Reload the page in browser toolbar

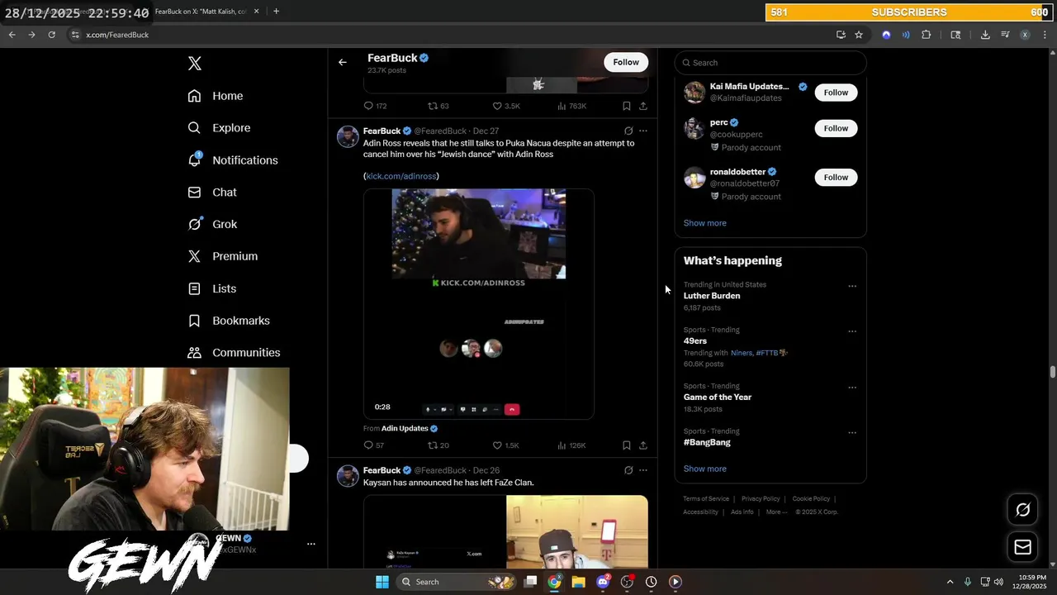(51, 35)
